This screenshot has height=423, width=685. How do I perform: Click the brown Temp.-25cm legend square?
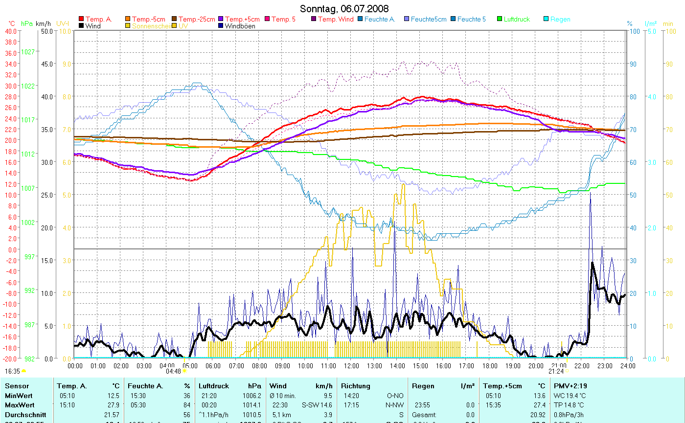174,19
